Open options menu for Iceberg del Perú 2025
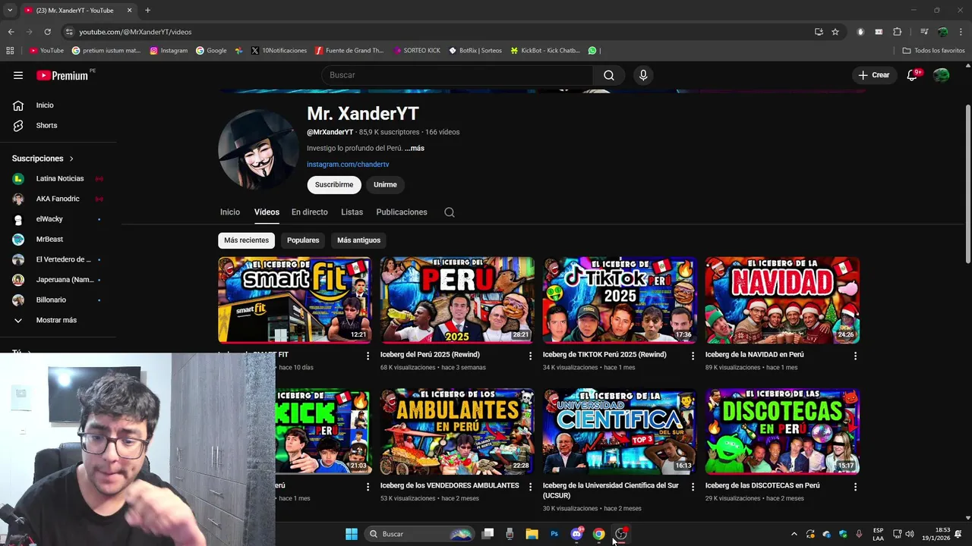Viewport: 972px width, 546px height. click(530, 356)
